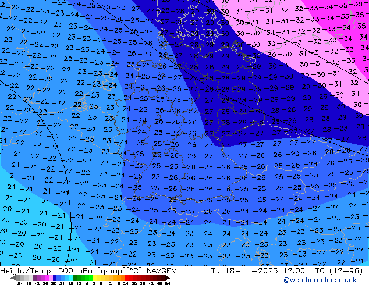Click the dark blue swatch in the legend
The width and height of the screenshot is (369, 285).
point(55,277)
